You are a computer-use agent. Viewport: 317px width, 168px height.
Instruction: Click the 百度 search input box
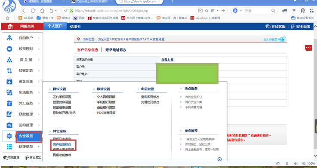pos(257,11)
